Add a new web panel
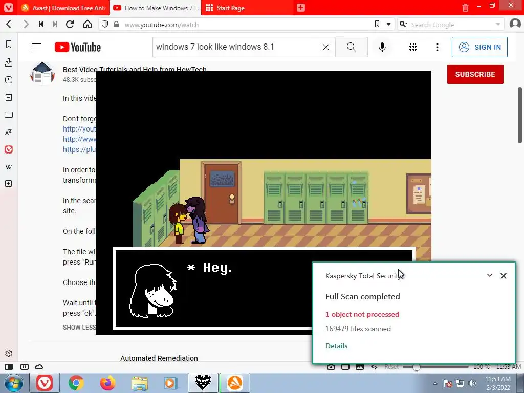Screen dimensions: 524x393 coord(9,184)
